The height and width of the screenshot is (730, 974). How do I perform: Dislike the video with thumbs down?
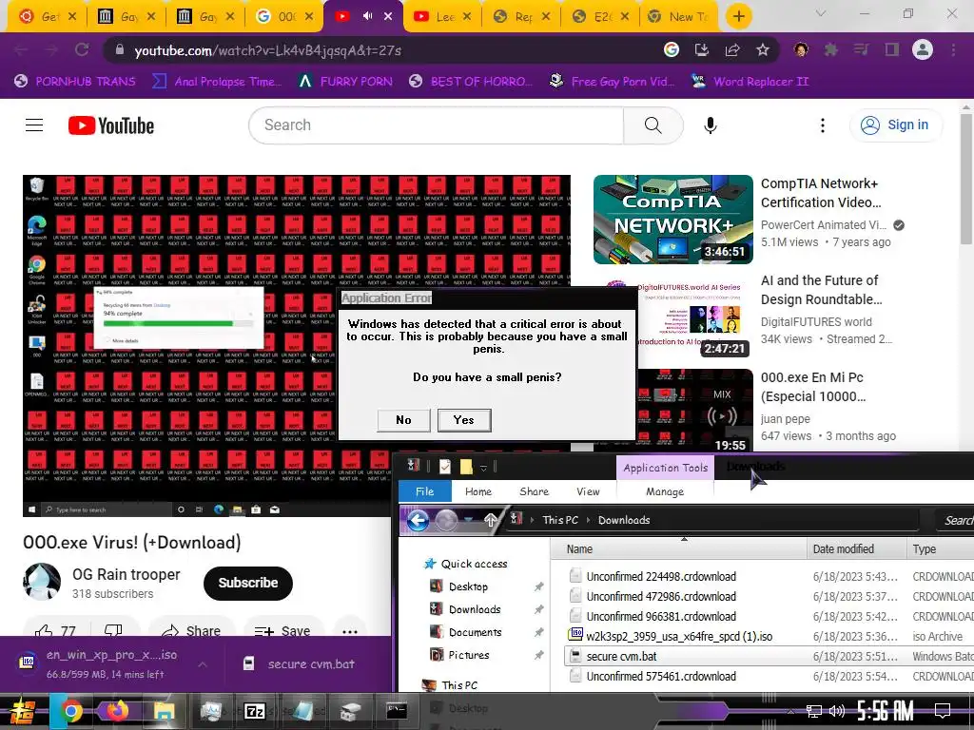tap(113, 631)
